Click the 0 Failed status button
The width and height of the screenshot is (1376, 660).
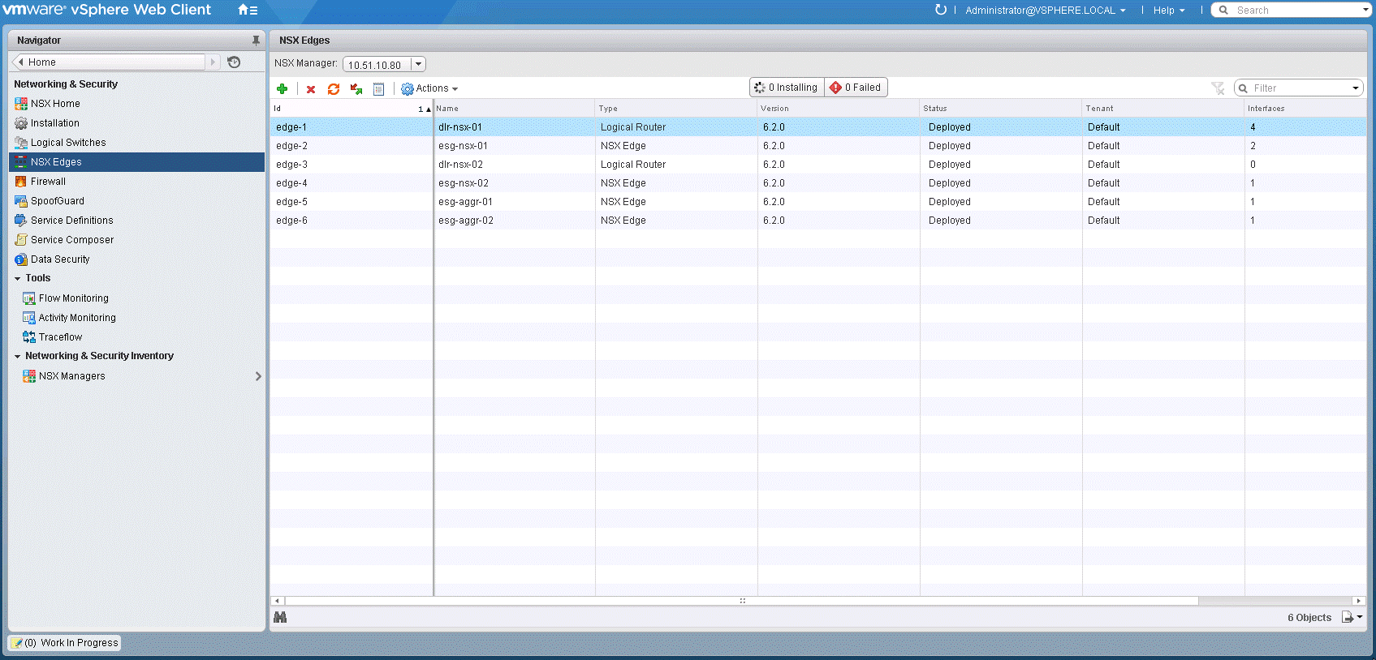coord(856,88)
